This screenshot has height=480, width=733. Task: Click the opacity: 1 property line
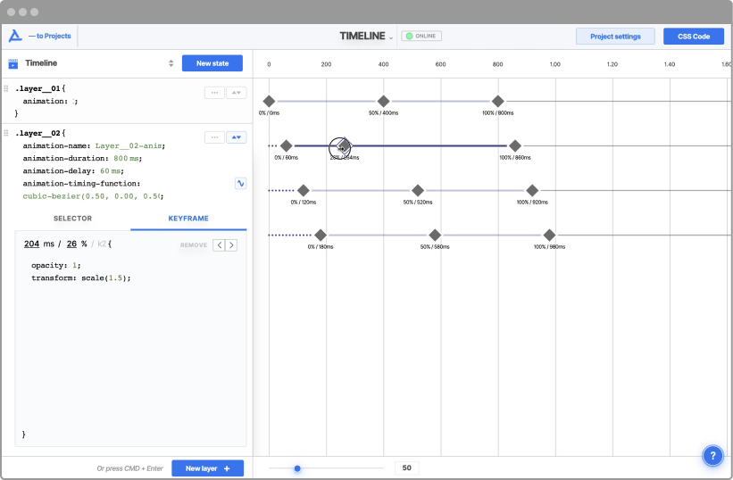55,265
